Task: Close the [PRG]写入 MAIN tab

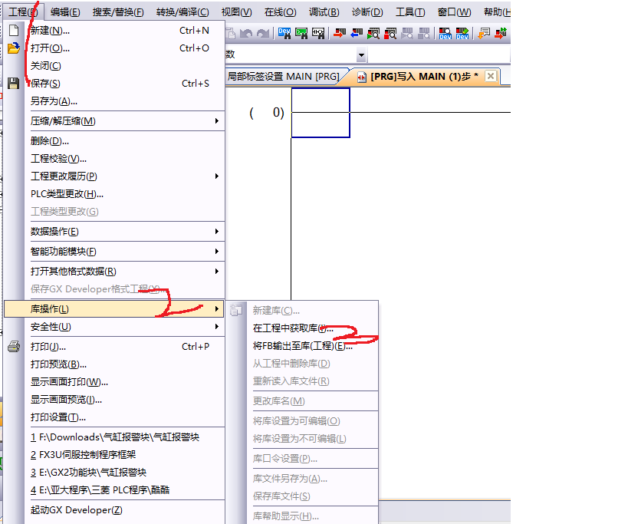Action: [490, 76]
